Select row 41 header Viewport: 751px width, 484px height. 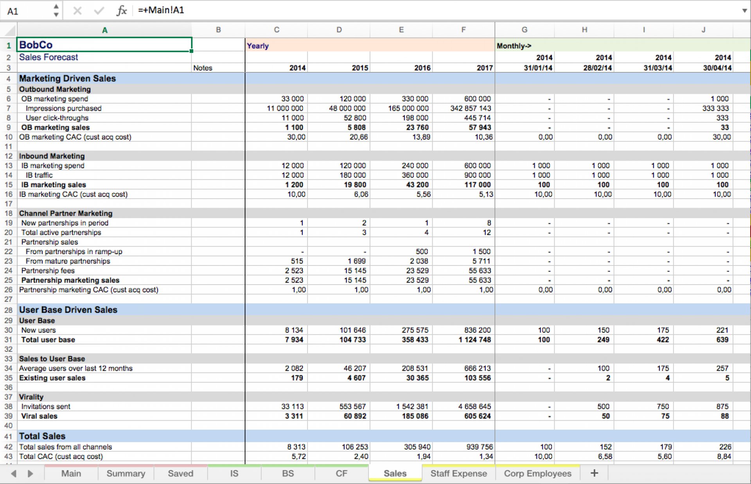pyautogui.click(x=8, y=436)
